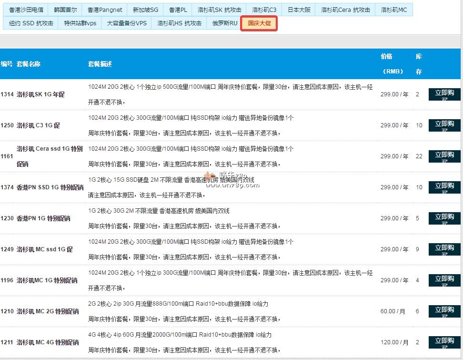Screen dimensions: 463x360
Task: Switch to the 韩国首尔 tab
Action: (65, 10)
